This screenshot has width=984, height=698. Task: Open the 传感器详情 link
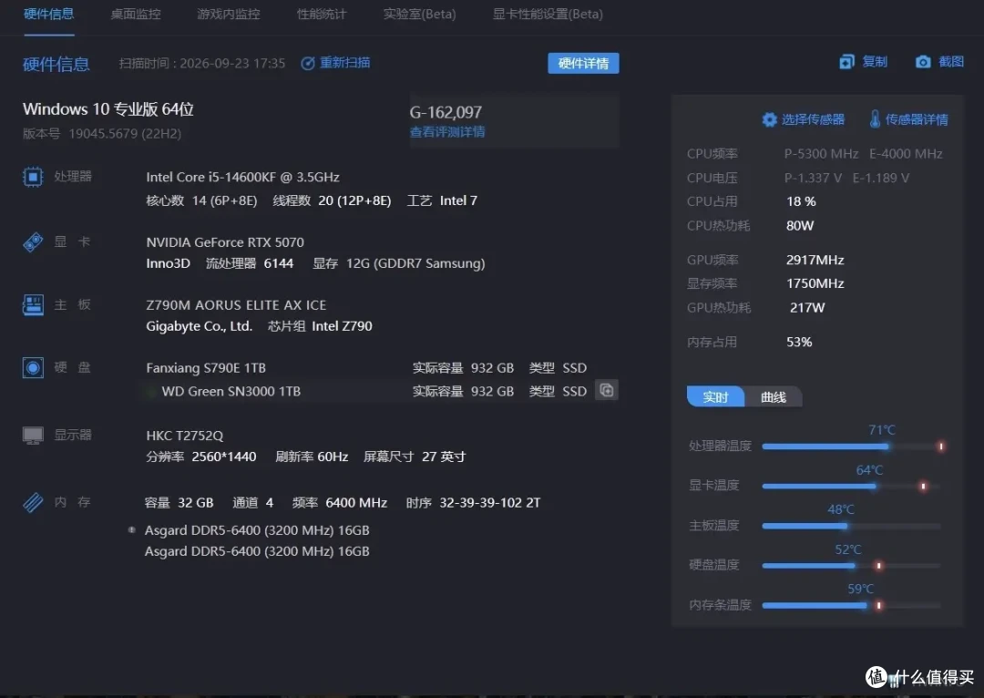(x=917, y=119)
